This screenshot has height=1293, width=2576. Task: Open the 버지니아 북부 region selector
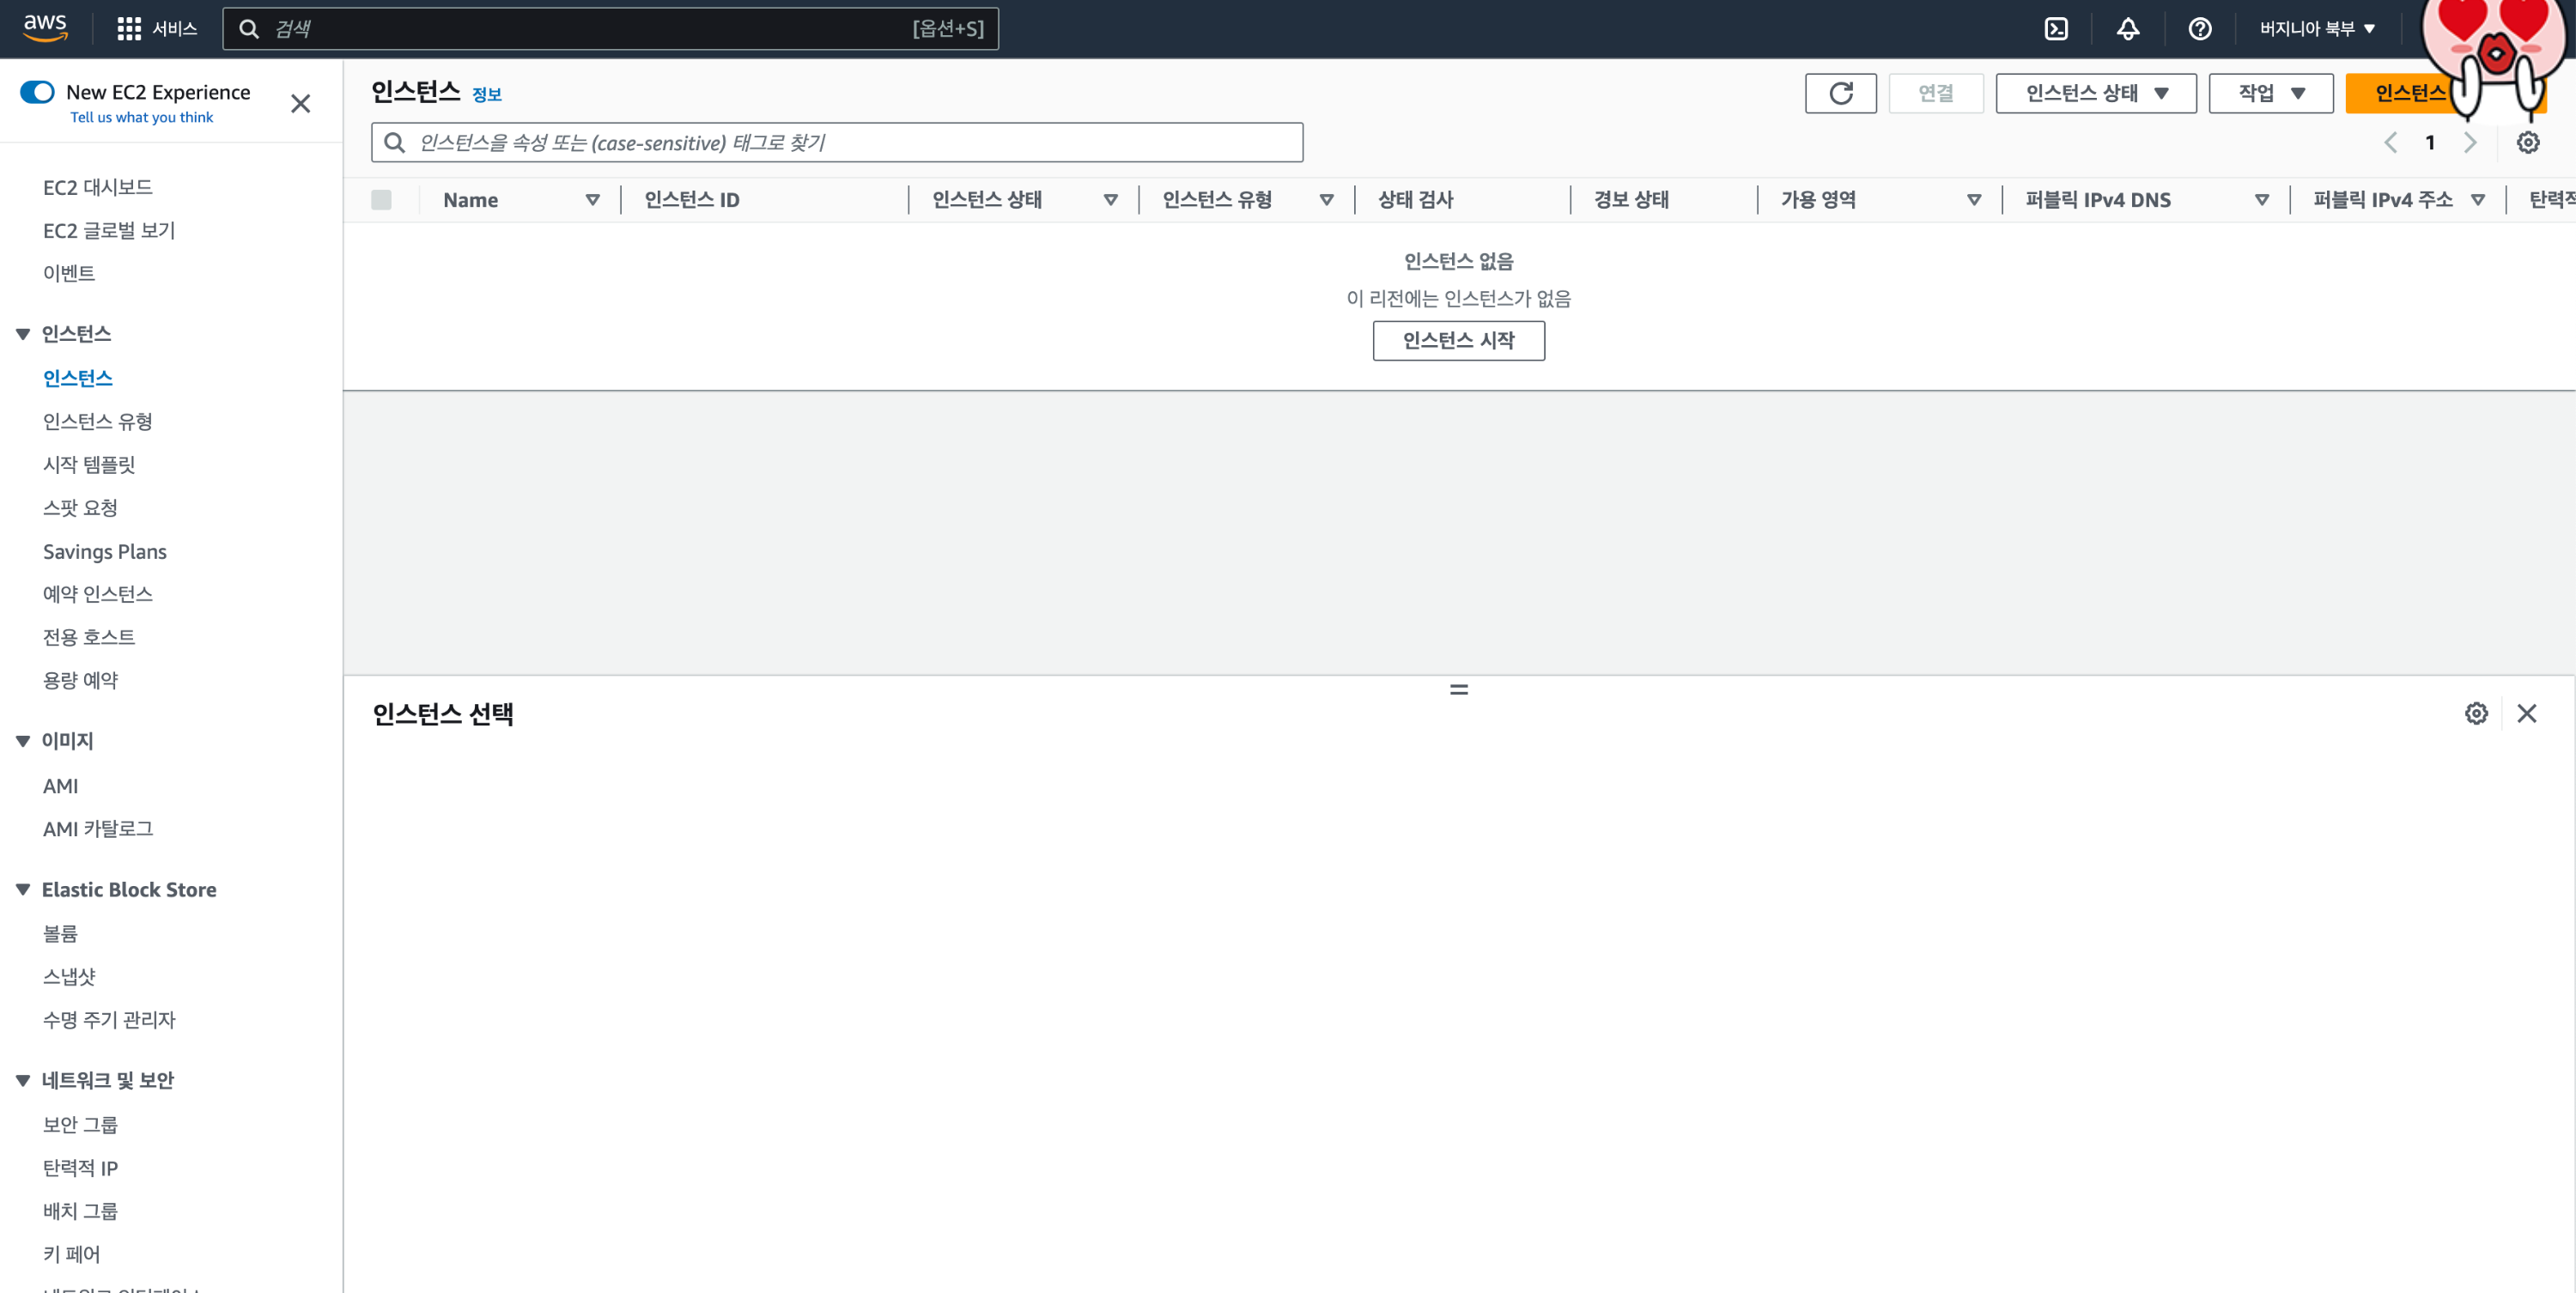coord(2316,29)
